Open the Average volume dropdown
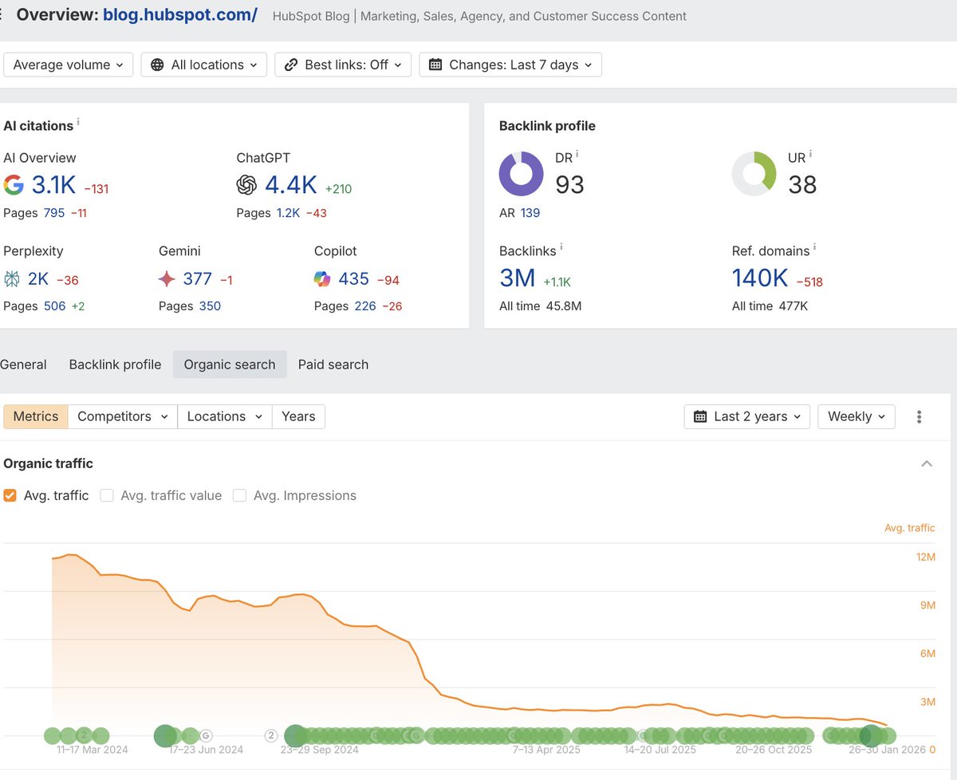This screenshot has width=957, height=780. tap(68, 65)
